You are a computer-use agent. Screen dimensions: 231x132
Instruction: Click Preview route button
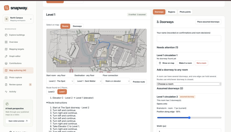(x=139, y=82)
